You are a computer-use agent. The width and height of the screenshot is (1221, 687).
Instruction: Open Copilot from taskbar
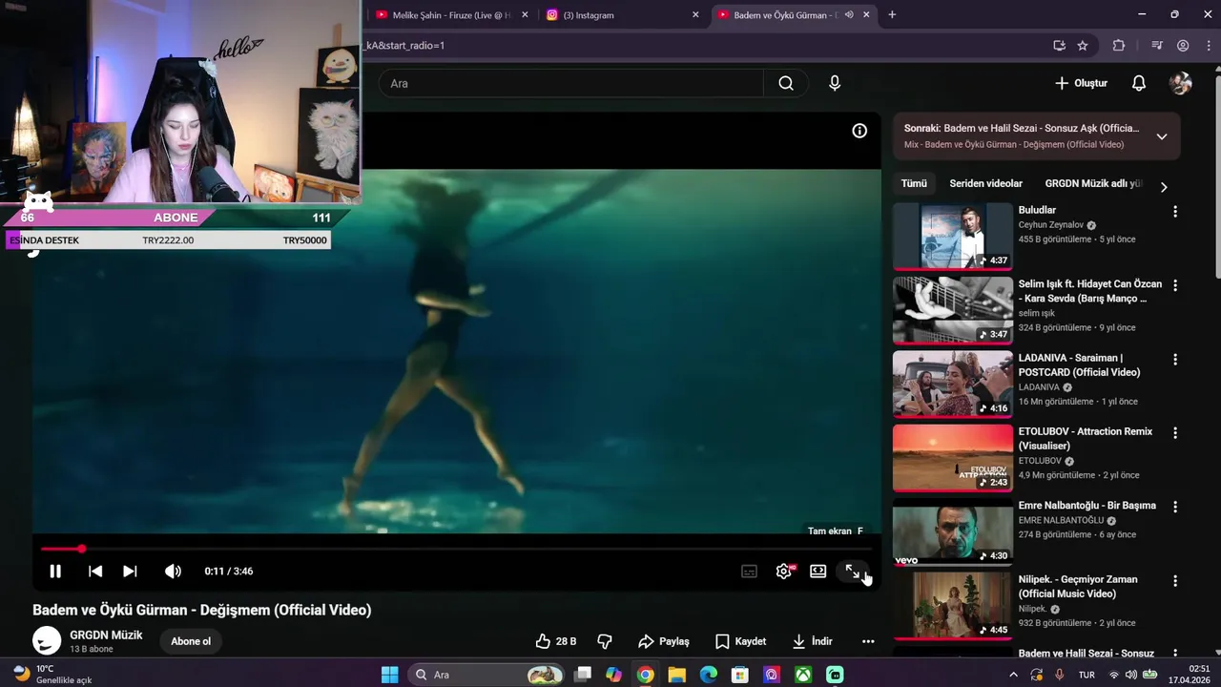point(613,675)
